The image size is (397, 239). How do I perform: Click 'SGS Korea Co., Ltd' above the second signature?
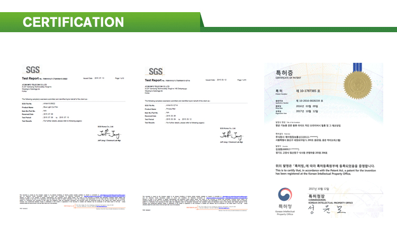coord(228,128)
